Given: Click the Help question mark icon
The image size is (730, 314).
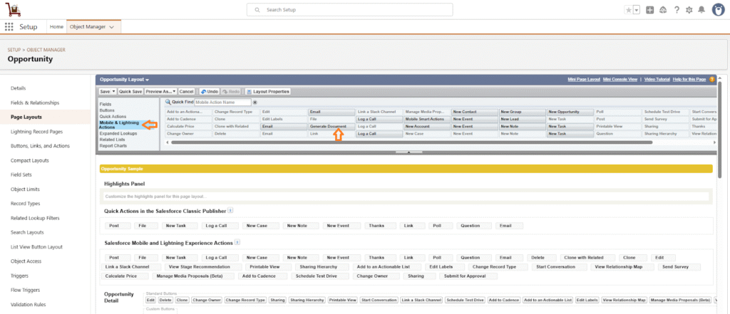Looking at the screenshot, I should pos(677,10).
